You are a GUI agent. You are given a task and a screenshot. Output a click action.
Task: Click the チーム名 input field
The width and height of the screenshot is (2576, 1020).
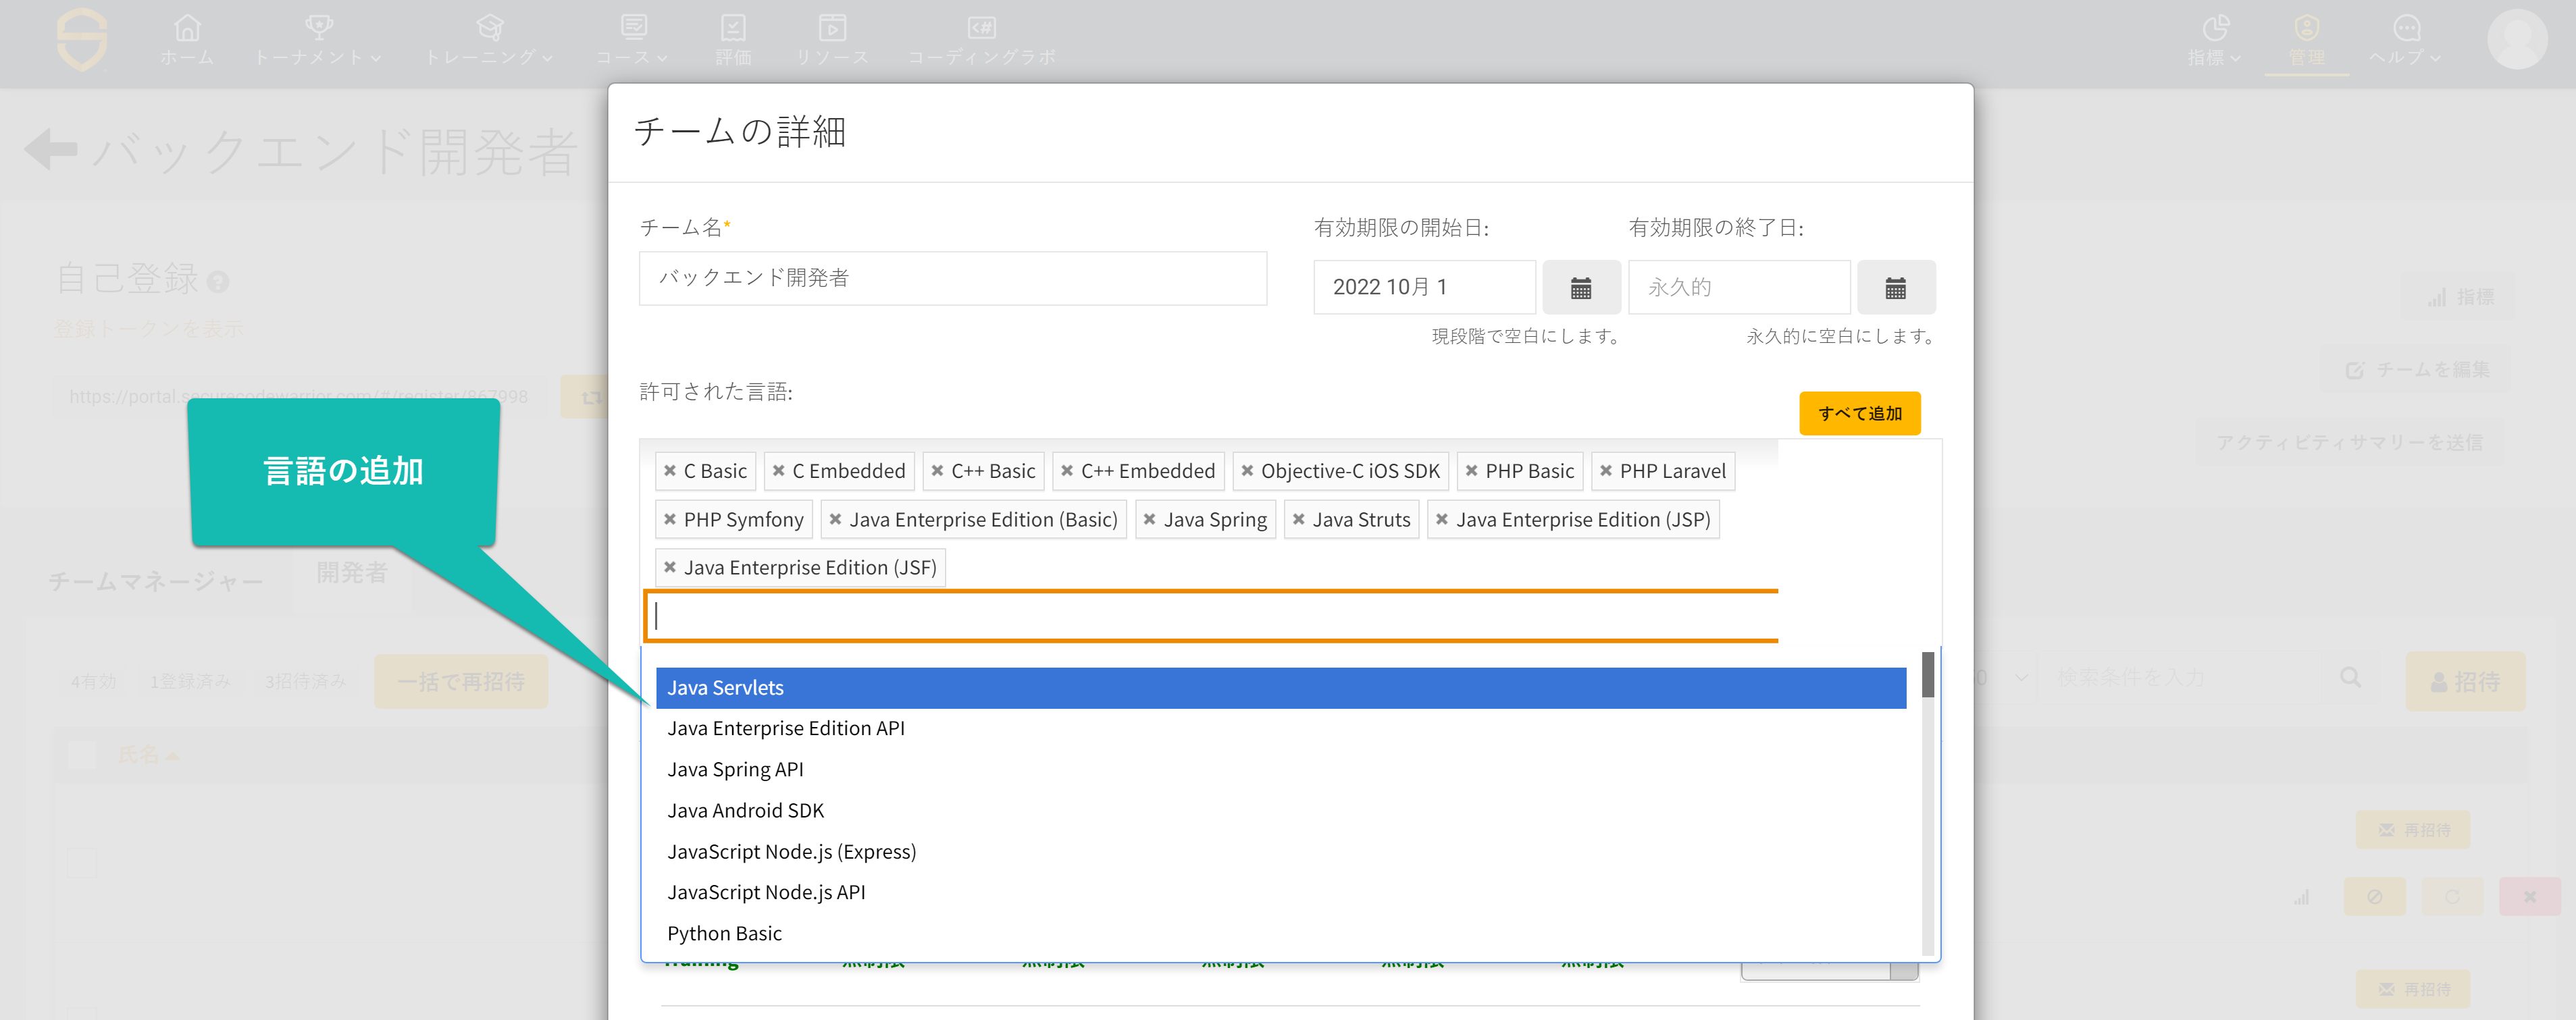953,277
